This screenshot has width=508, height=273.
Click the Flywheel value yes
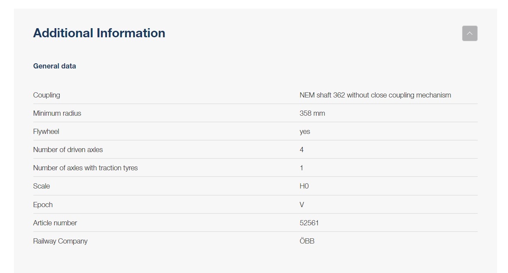(x=305, y=131)
